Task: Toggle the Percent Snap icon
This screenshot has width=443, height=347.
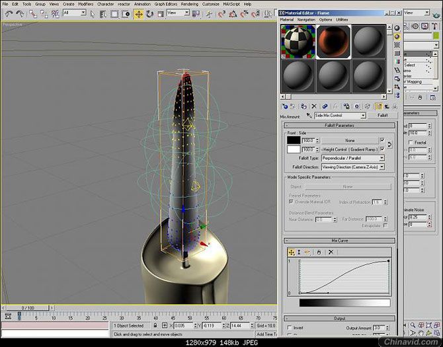Action: coord(244,14)
